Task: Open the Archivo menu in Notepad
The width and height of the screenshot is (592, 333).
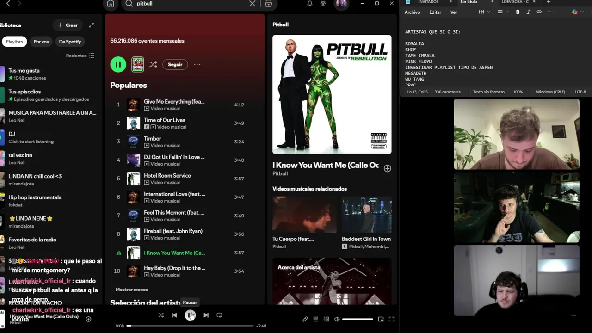Action: pyautogui.click(x=412, y=12)
